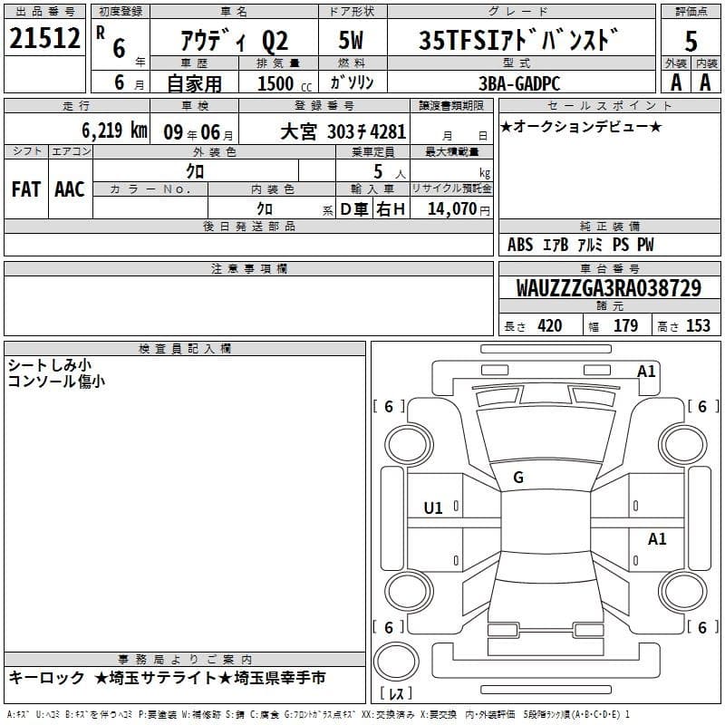Click the steering value 右H
Viewport: 725px width, 725px height.
[391, 209]
